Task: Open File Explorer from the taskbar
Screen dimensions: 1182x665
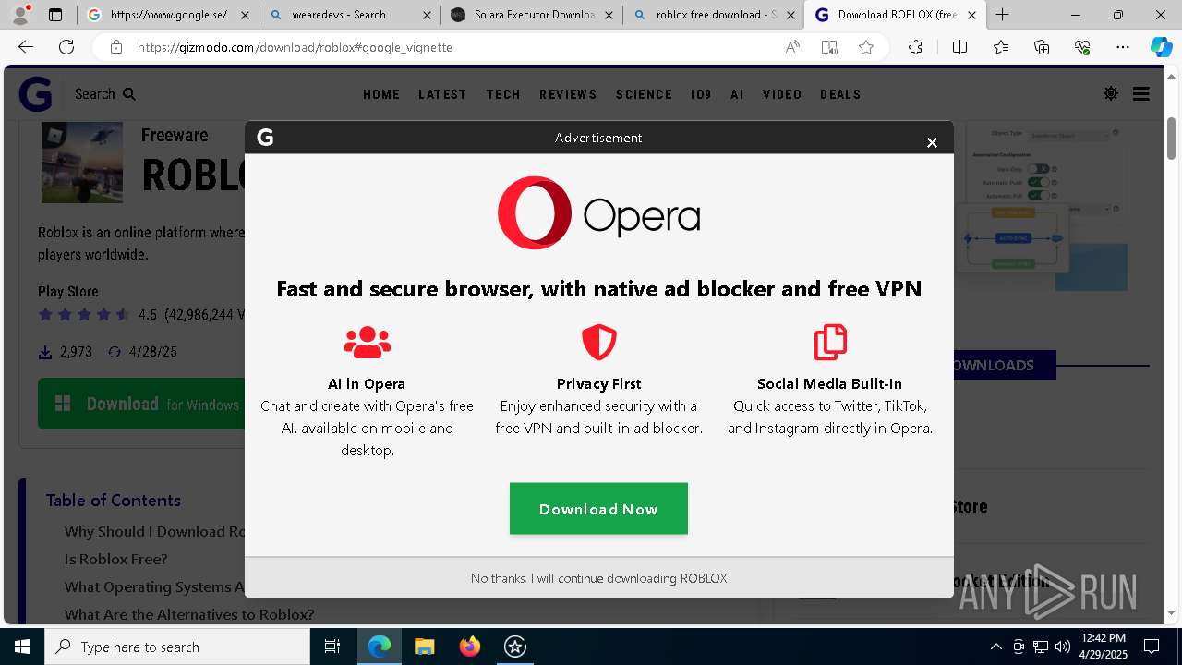Action: pos(424,647)
